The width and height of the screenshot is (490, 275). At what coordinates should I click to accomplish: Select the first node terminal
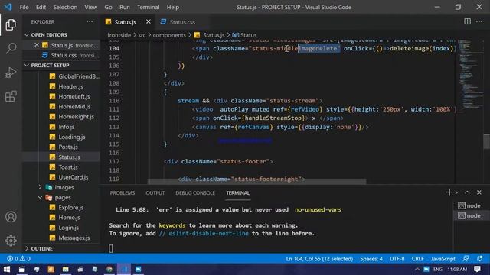pyautogui.click(x=469, y=205)
